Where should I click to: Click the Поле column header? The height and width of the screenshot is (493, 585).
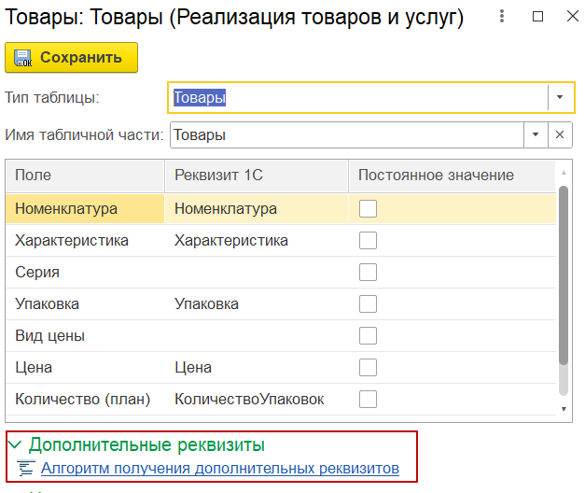(x=34, y=176)
